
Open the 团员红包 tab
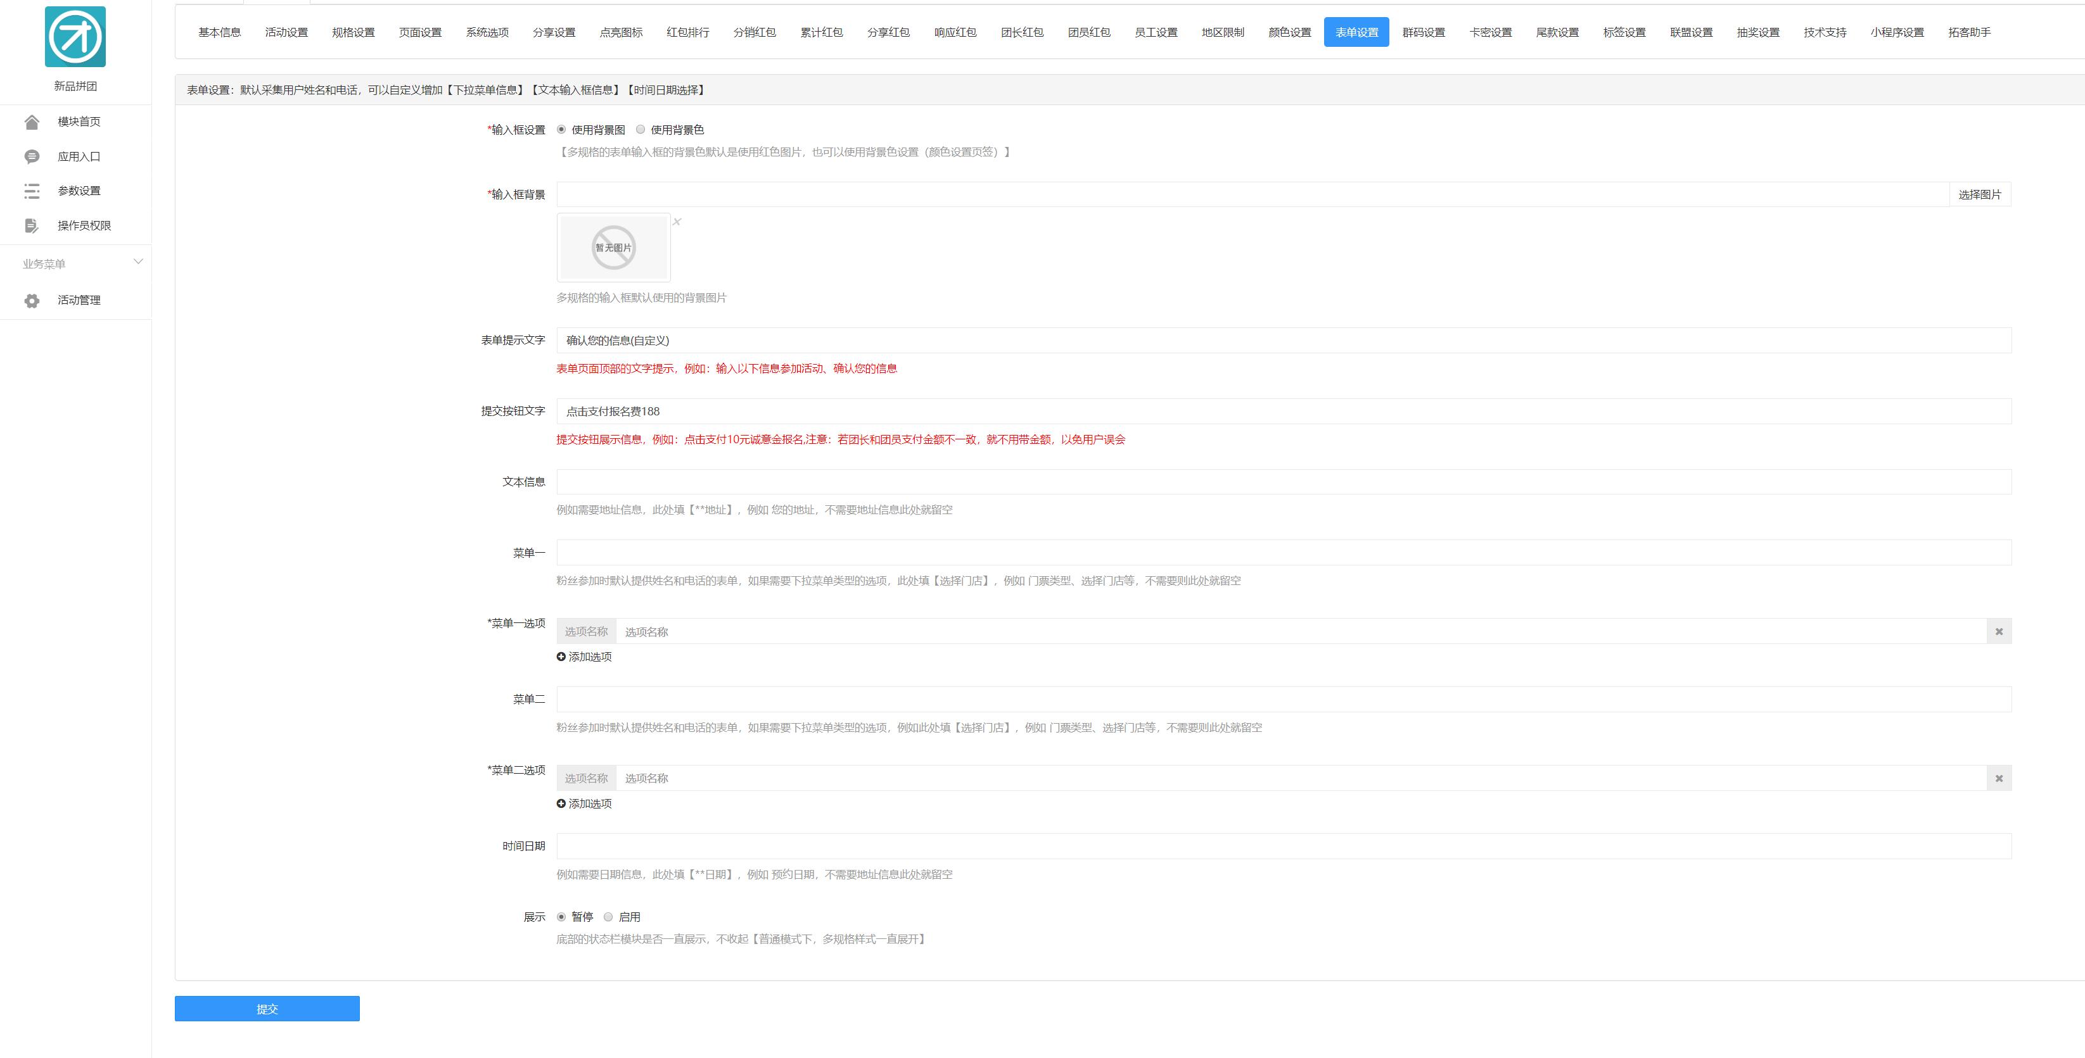pos(1088,32)
